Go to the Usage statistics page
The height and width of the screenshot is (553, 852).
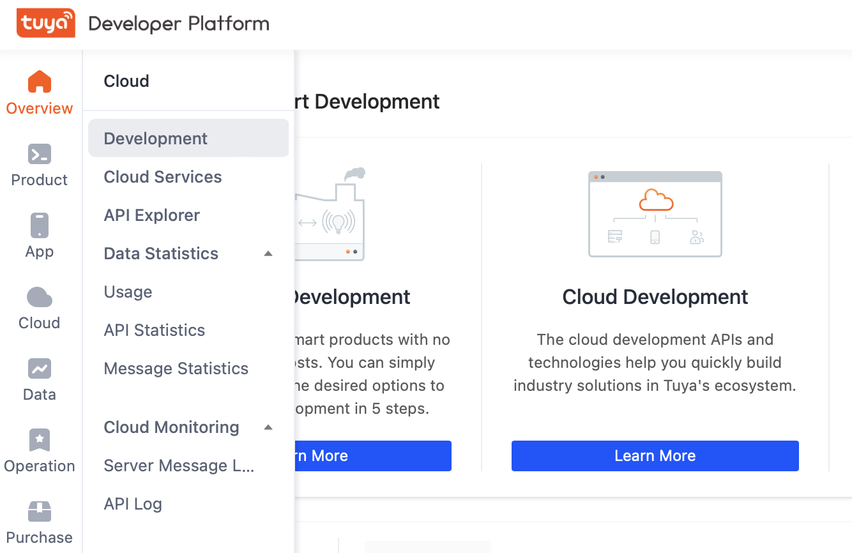pyautogui.click(x=128, y=291)
